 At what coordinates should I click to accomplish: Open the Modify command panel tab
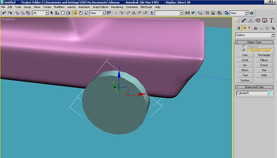point(244,21)
